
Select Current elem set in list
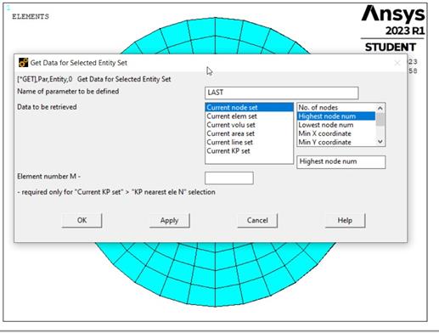click(249, 116)
